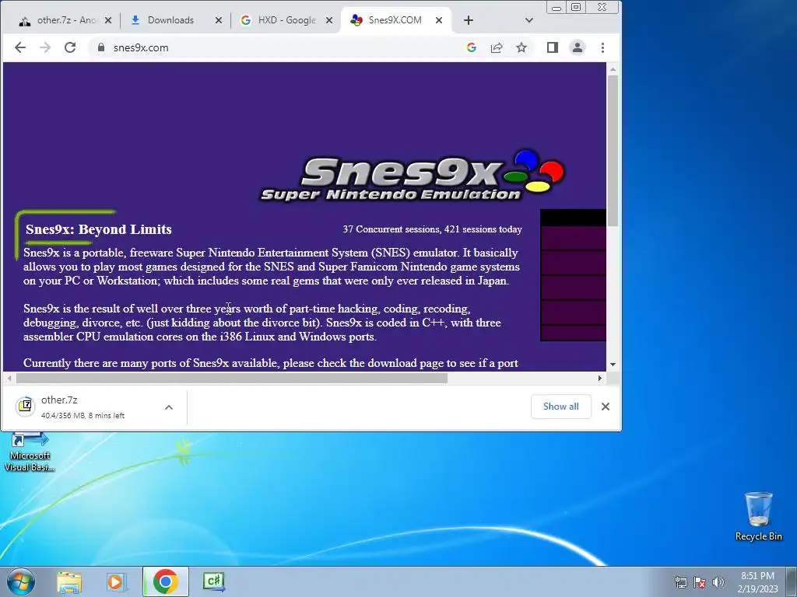Viewport: 797px width, 597px height.
Task: Open the Chrome profile avatar
Action: pyautogui.click(x=578, y=47)
